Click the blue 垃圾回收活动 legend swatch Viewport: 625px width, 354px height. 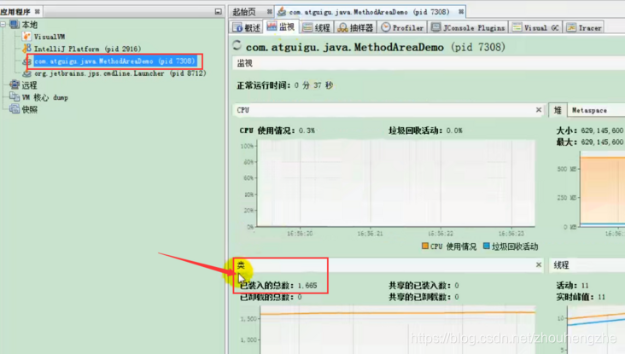(487, 246)
